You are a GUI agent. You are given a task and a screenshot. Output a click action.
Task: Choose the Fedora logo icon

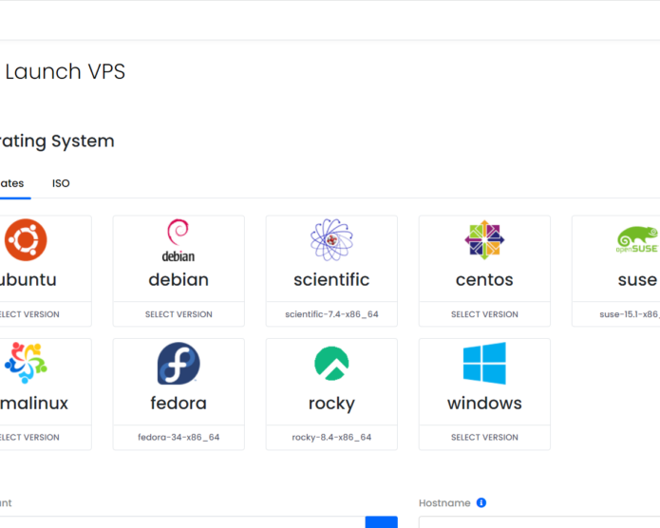[179, 364]
